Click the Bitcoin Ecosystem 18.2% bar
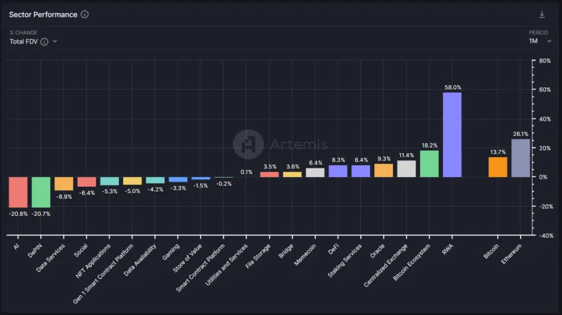 (429, 164)
